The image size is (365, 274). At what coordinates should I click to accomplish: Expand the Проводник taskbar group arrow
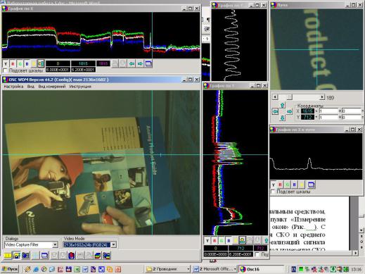[x=188, y=269]
